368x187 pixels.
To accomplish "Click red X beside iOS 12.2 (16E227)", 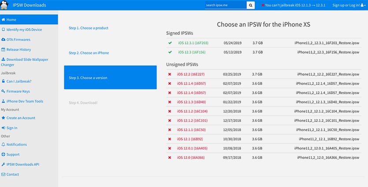I will [169, 74].
